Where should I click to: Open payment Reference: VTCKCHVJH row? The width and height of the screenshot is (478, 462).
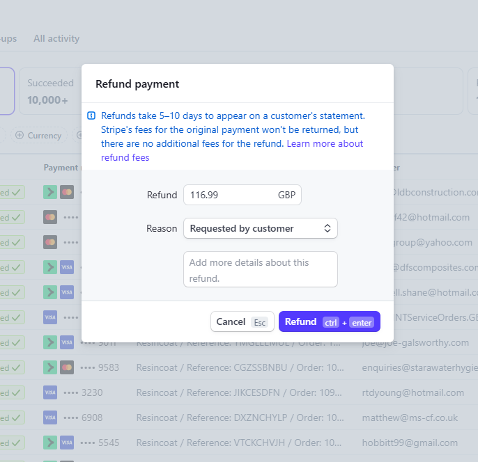pos(239,443)
